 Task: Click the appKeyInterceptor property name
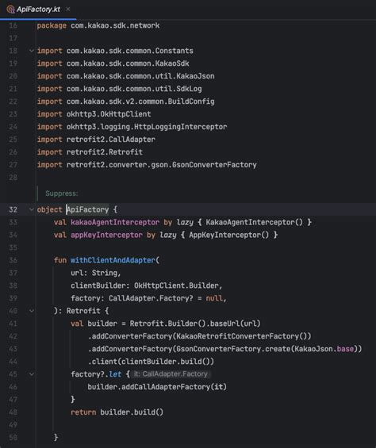click(x=106, y=235)
